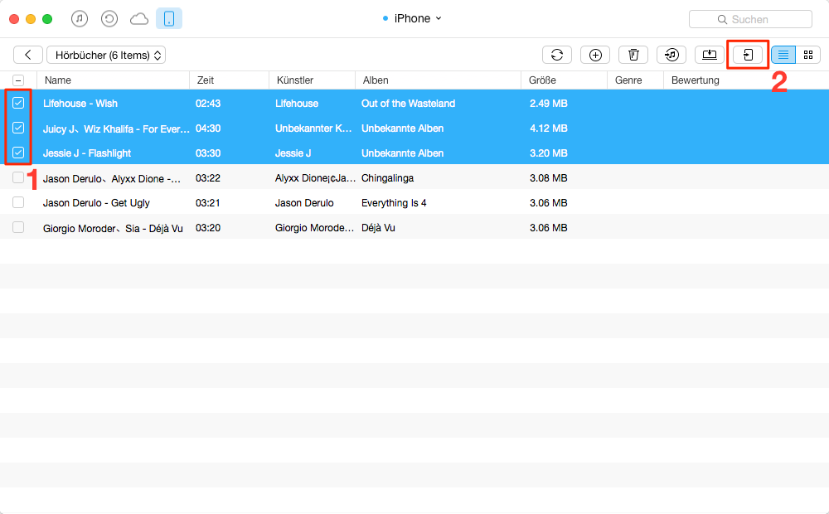Open the iTunes backup restore icon
Viewport: 829px width, 514px height.
(x=109, y=19)
